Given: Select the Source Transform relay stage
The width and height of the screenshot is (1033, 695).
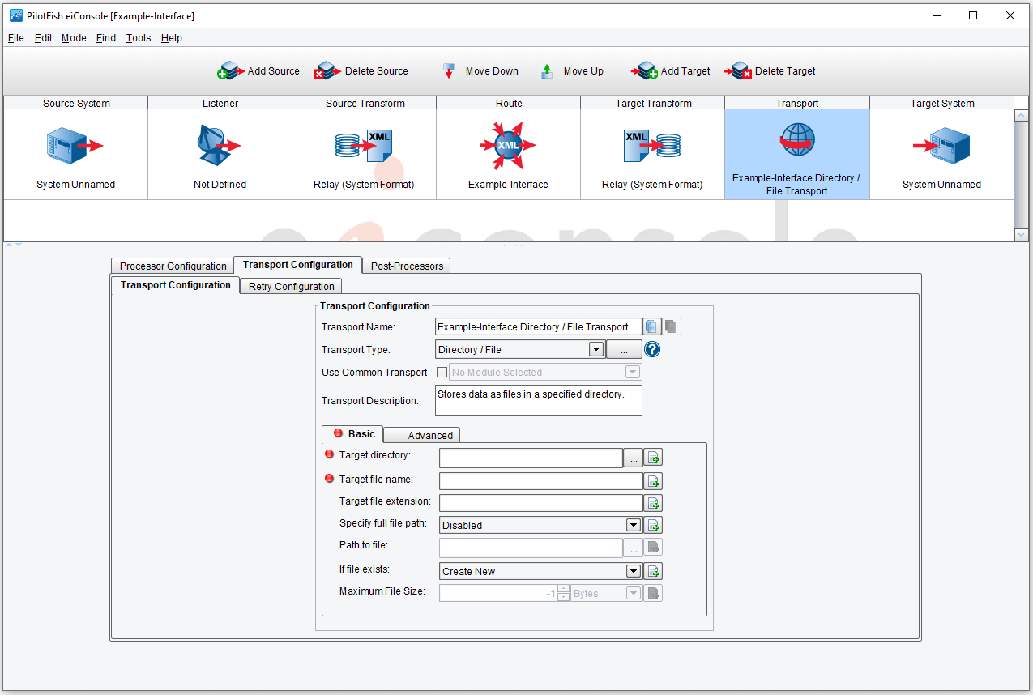Looking at the screenshot, I should coord(364,155).
